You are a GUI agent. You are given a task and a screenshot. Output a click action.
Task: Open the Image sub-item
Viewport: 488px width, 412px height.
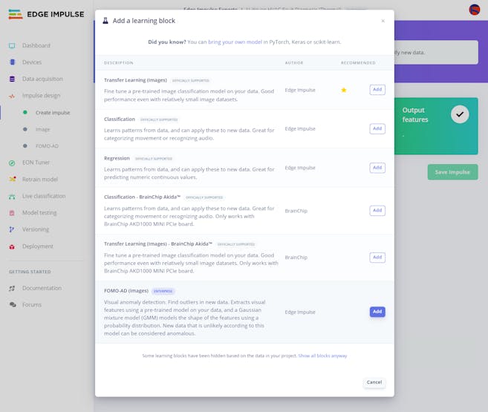pos(42,129)
